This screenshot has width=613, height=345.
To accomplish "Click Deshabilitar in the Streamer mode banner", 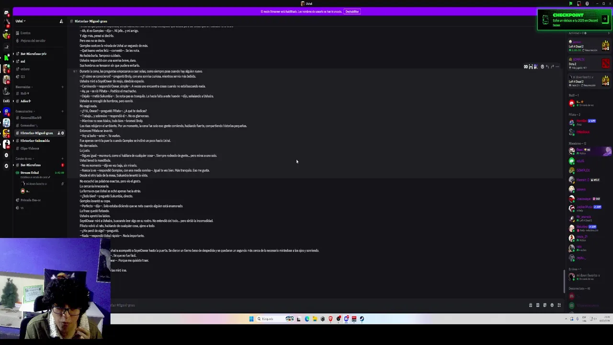I will (x=352, y=11).
